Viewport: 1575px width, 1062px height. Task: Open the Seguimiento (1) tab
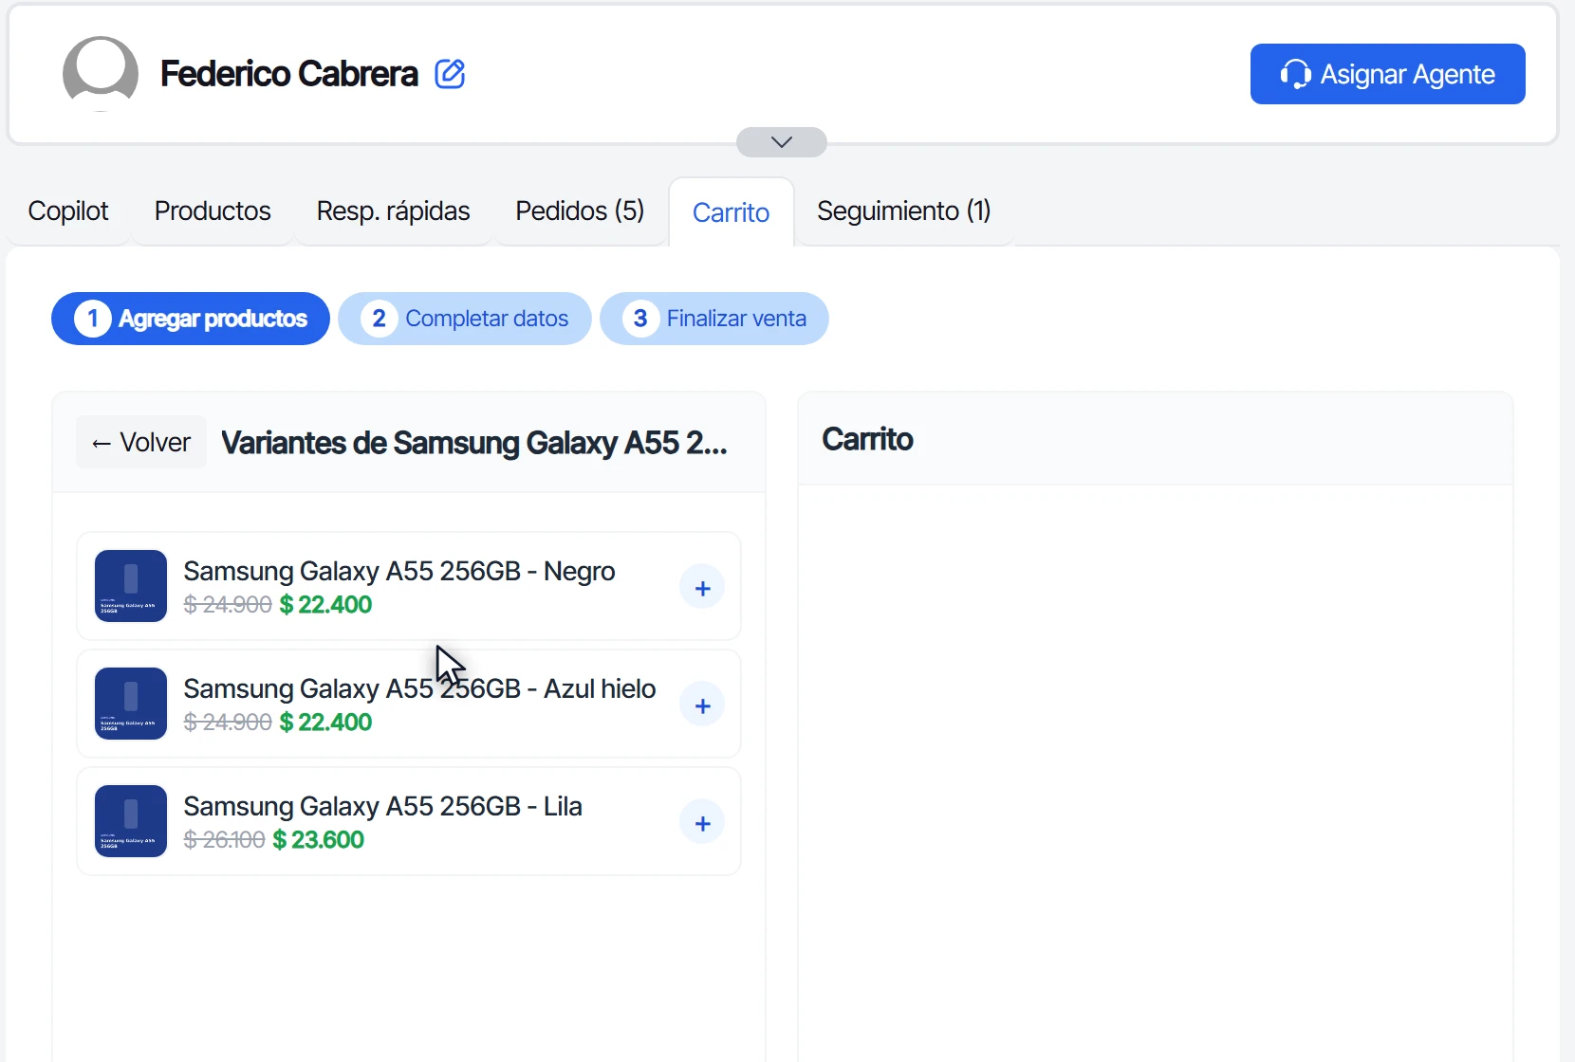point(903,211)
